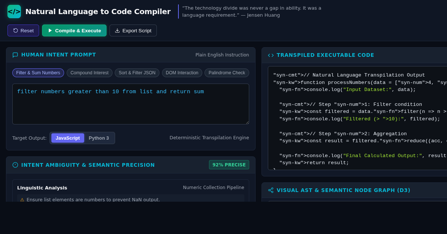Click Compile & Execute button
Image resolution: width=447 pixels, height=234 pixels.
[x=74, y=30]
